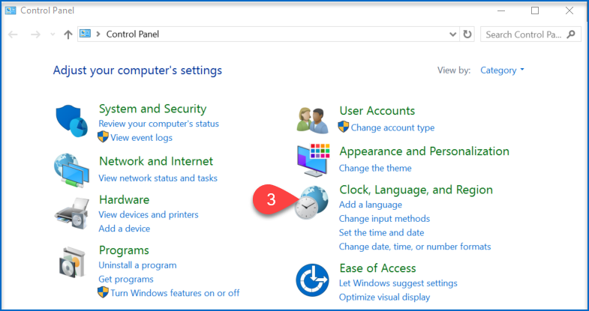Click Change input methods link
The height and width of the screenshot is (311, 589).
click(384, 219)
